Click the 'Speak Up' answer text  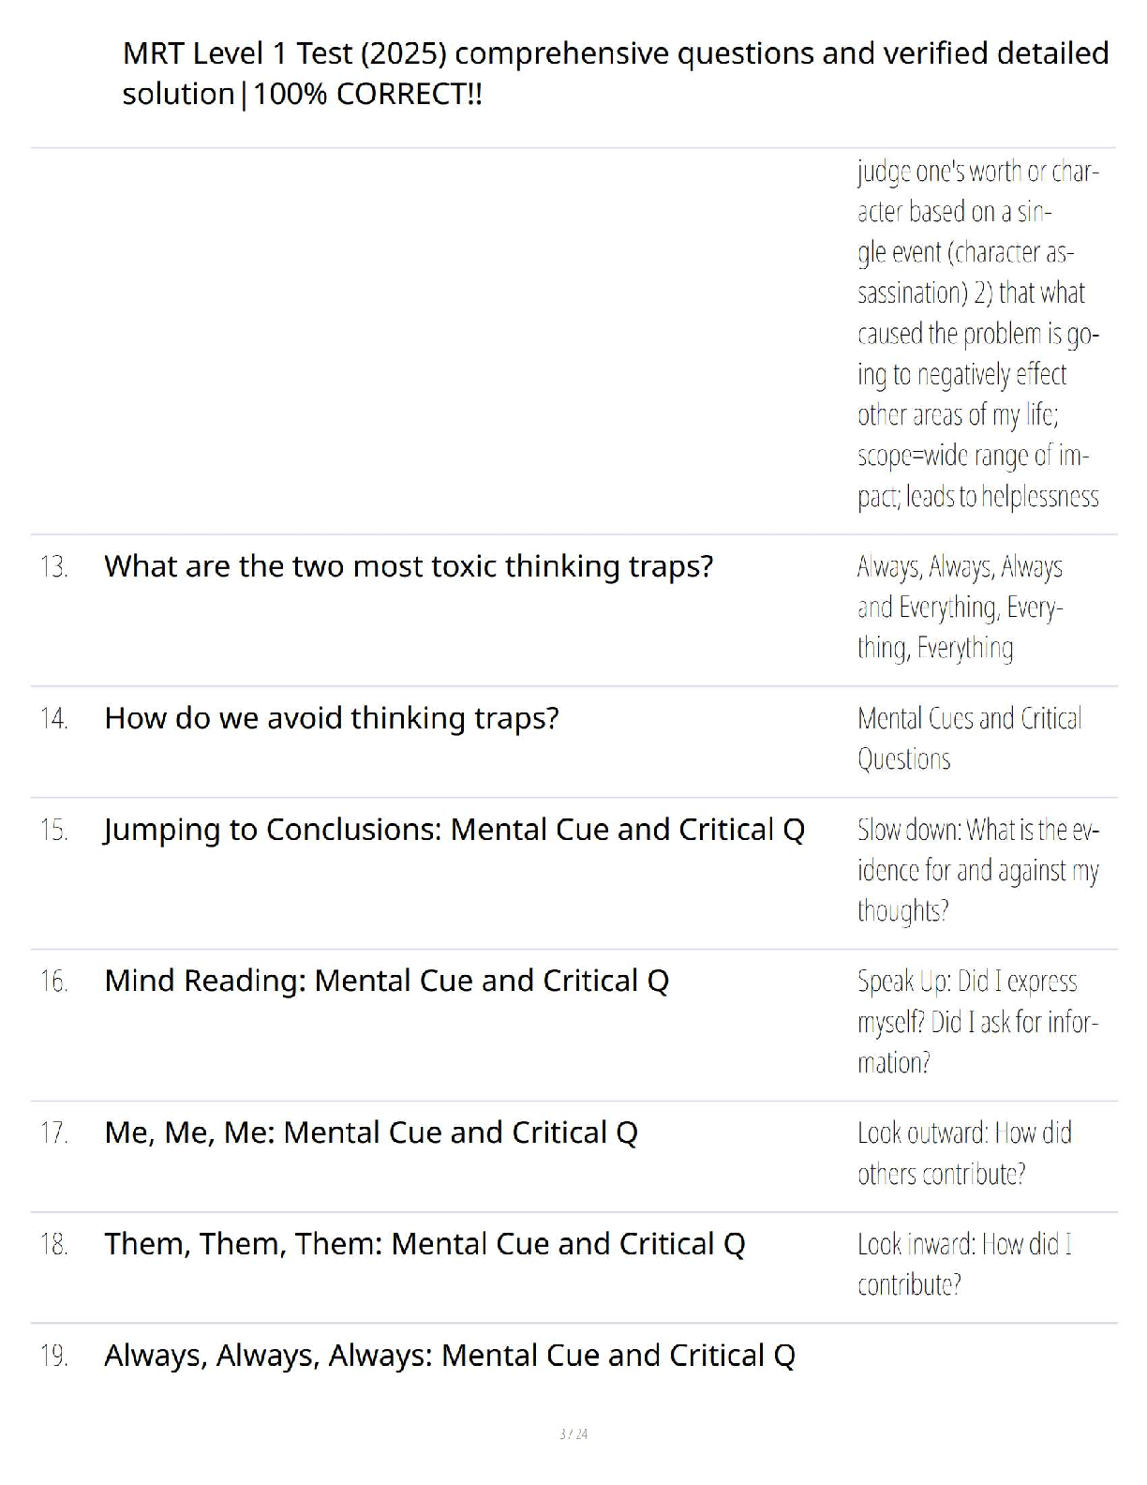click(977, 1022)
